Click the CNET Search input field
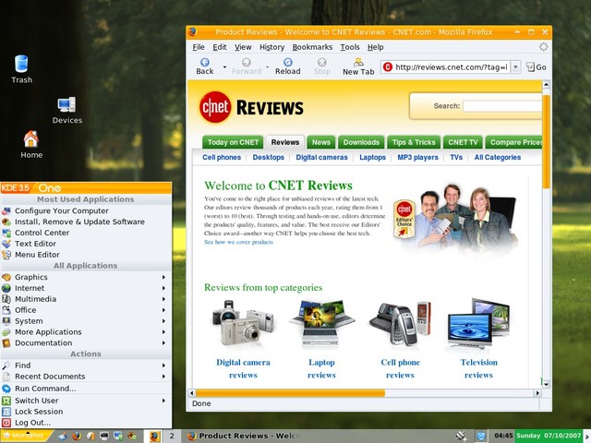The width and height of the screenshot is (591, 443). [x=502, y=106]
